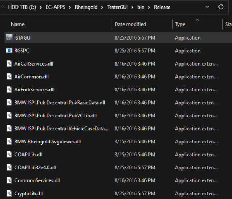Click the date of COAPILib.dll
The width and height of the screenshot is (232, 199).
click(135, 155)
